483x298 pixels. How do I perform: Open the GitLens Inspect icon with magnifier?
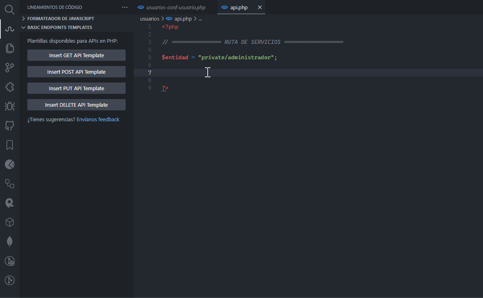[10, 261]
